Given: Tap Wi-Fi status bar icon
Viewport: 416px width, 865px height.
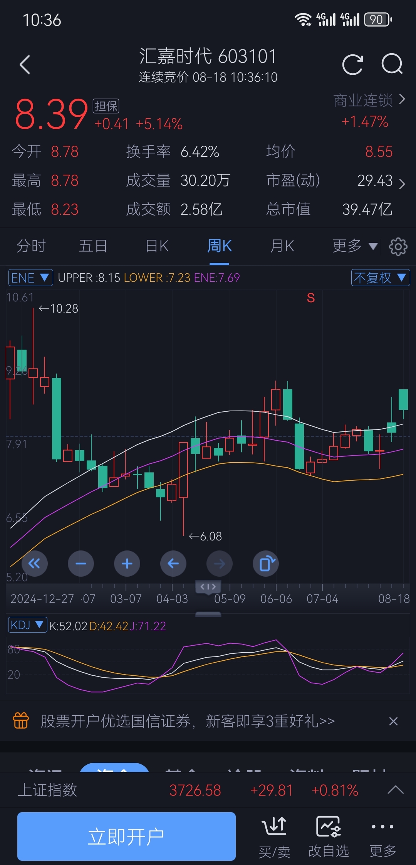Looking at the screenshot, I should point(303,19).
